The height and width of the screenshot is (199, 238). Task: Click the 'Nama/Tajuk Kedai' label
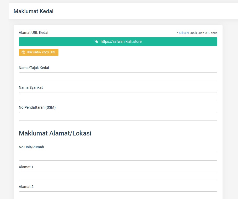tap(34, 68)
